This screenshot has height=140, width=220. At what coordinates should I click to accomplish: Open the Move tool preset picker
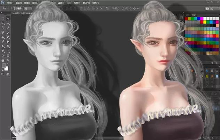click(6, 8)
